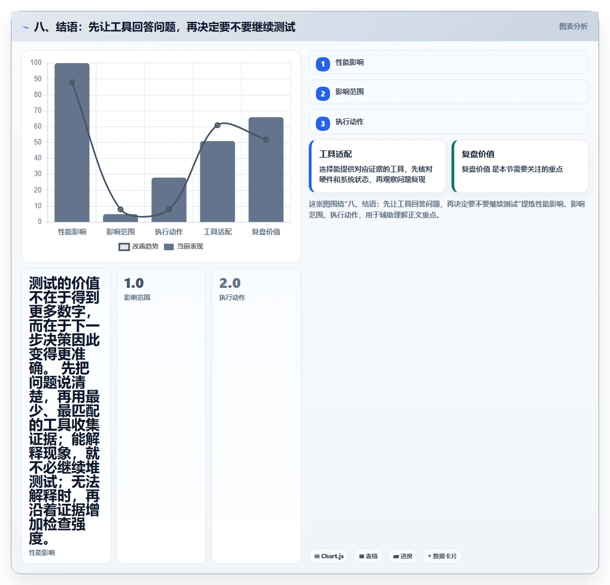The height and width of the screenshot is (585, 610).
Task: Click the 当前表现 legend color box
Action: [168, 247]
